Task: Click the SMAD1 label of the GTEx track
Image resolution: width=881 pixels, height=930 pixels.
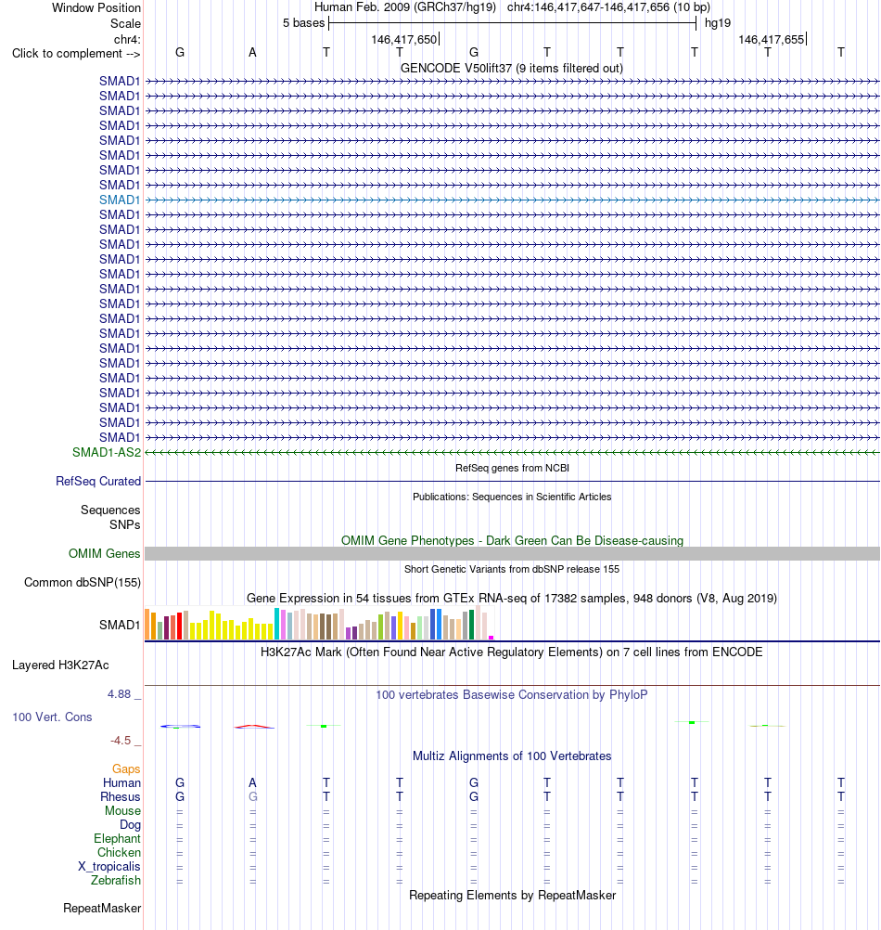Action: 120,626
